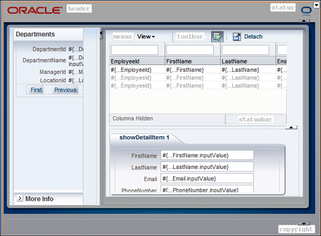Sort by the FirstName column header
This screenshot has width=321, height=236.
(x=193, y=61)
